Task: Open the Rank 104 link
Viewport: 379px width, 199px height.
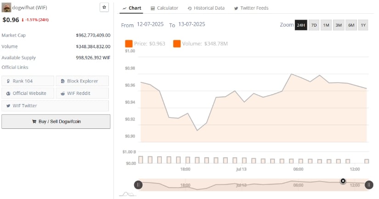Action: click(28, 81)
